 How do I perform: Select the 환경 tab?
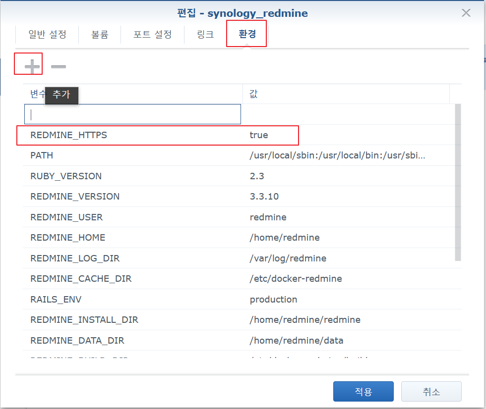coord(247,34)
